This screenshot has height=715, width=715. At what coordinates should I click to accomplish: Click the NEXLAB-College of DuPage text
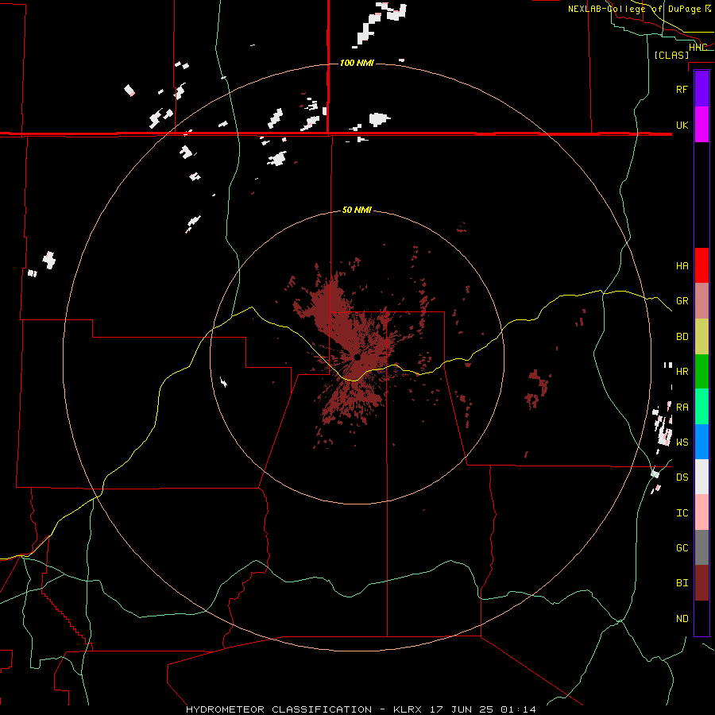[634, 9]
